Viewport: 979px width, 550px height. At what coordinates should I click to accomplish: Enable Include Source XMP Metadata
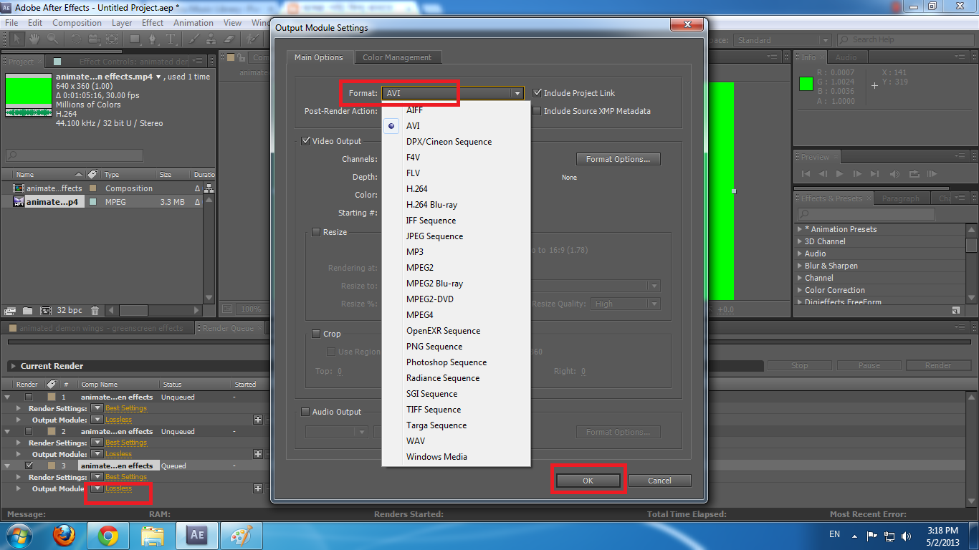tap(538, 111)
